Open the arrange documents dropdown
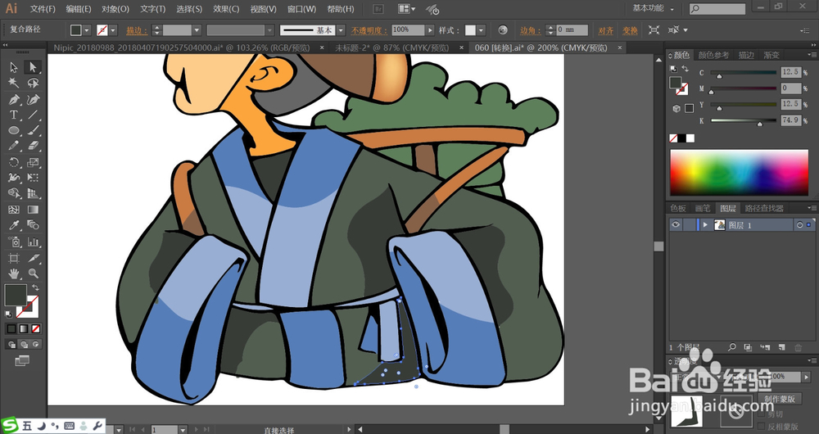Image resolution: width=819 pixels, height=434 pixels. click(407, 9)
